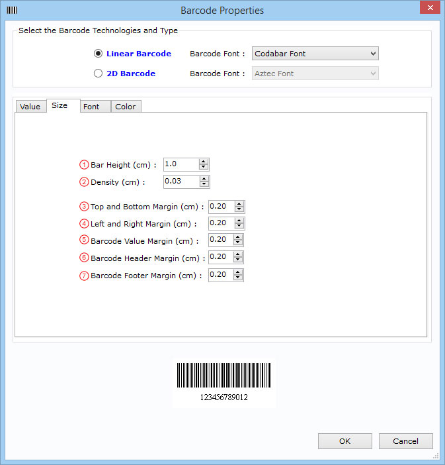The width and height of the screenshot is (445, 465).
Task: Click the Left and Right Margin field
Action: pos(222,223)
